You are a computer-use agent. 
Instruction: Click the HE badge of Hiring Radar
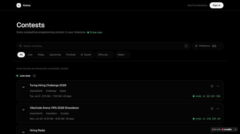tap(23, 132)
